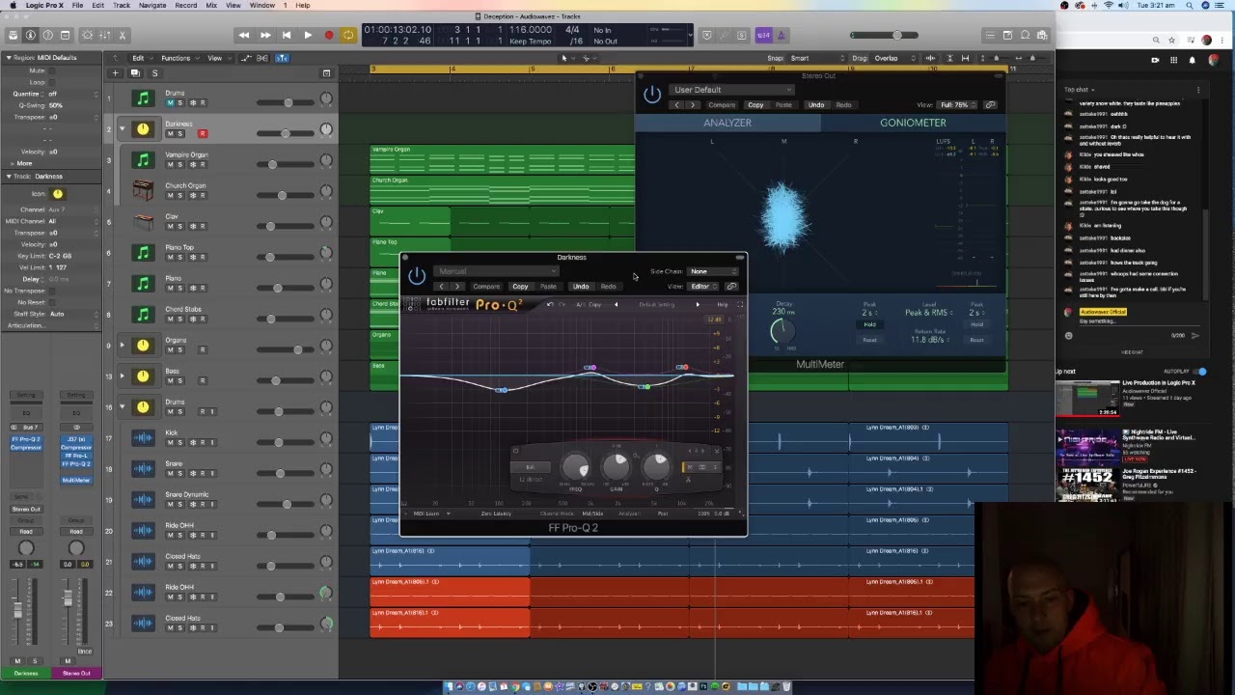Switch to the ANALYZER tab in MultiMeter
Screen dimensions: 1235x695
(727, 123)
